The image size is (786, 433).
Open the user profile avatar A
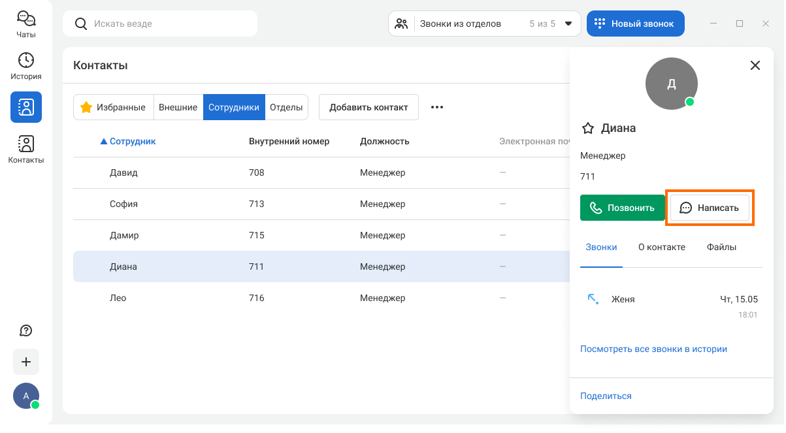tap(26, 396)
